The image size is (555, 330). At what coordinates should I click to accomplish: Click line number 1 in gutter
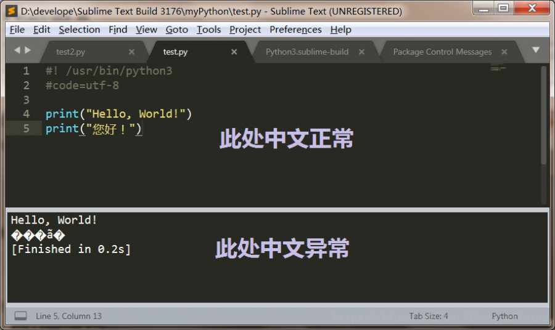(26, 71)
